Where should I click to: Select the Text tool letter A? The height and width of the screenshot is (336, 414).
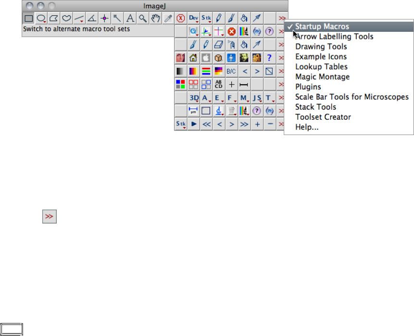coord(130,18)
